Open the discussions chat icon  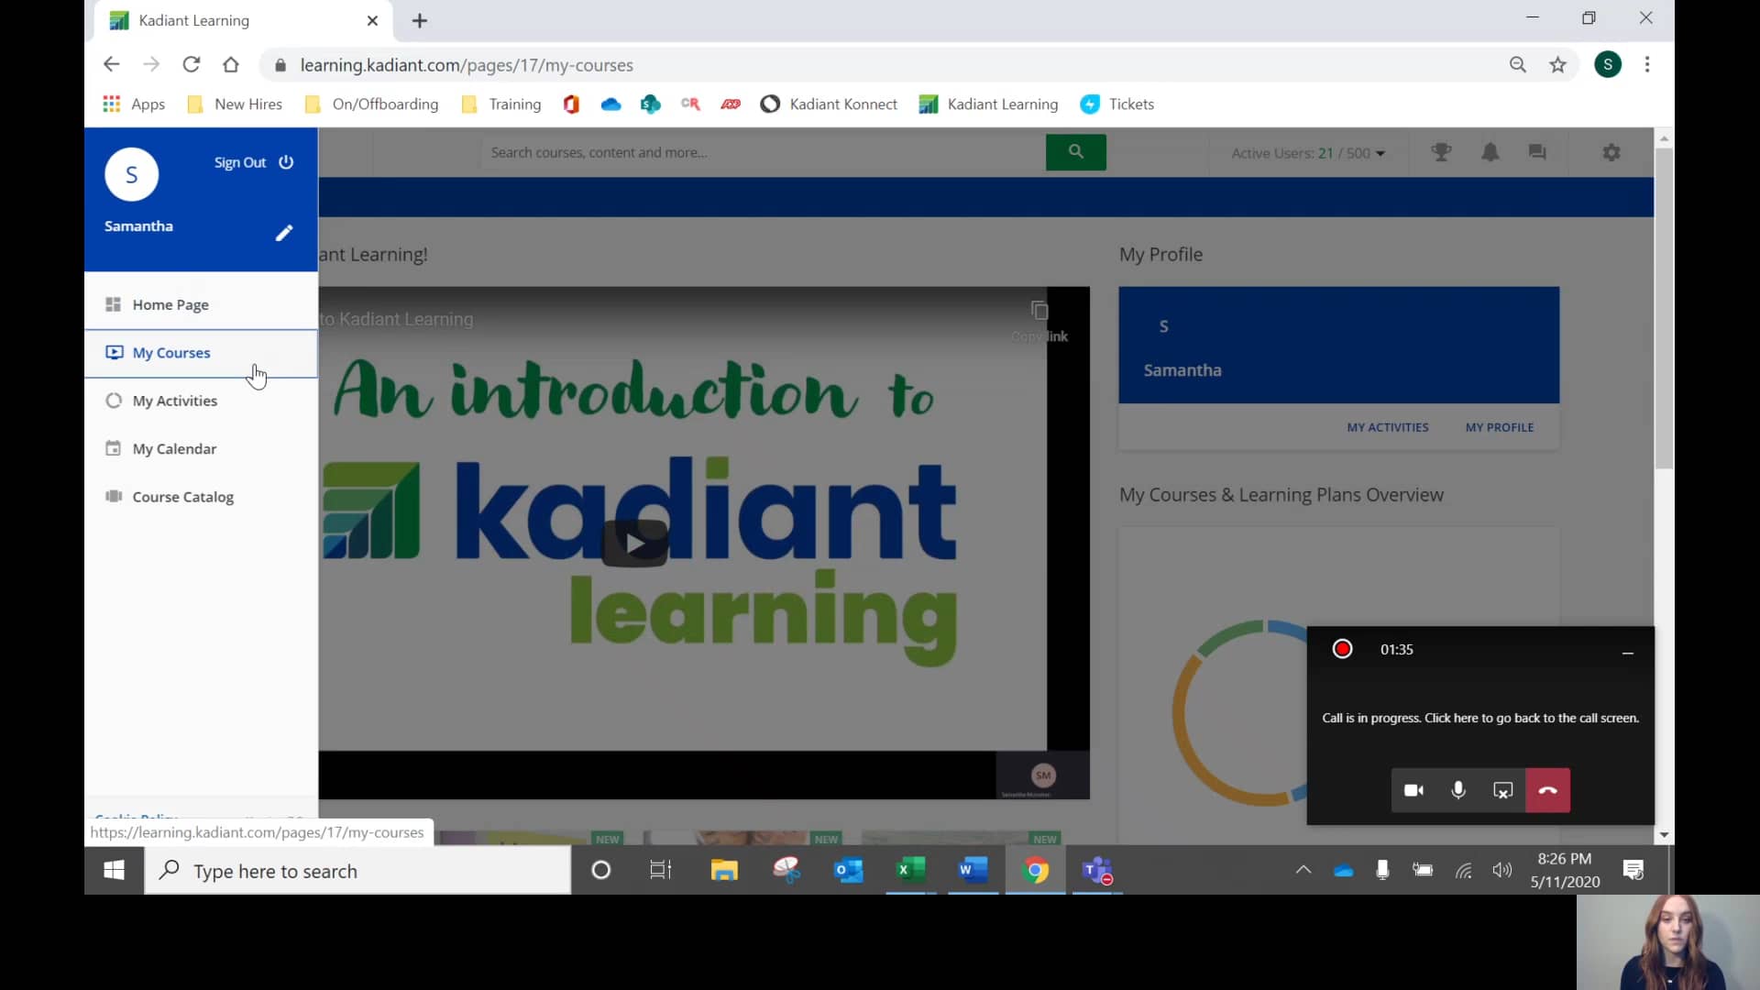click(1536, 152)
